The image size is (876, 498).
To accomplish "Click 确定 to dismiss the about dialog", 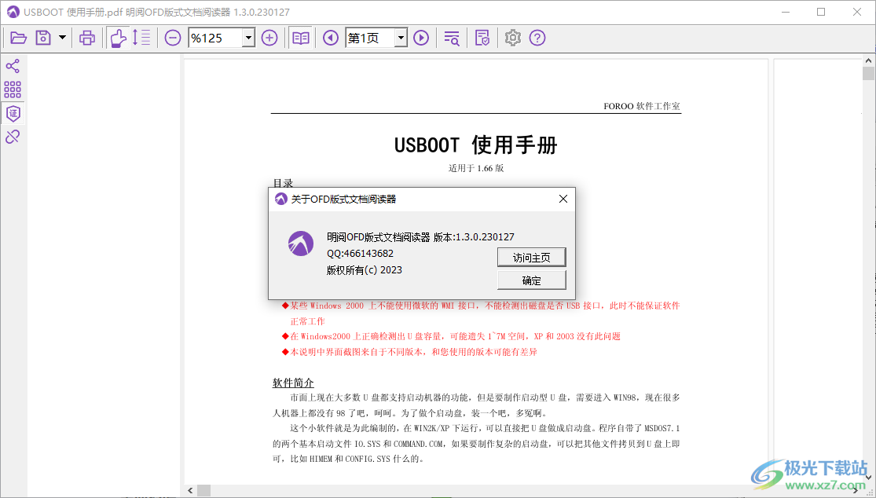I will pos(531,280).
